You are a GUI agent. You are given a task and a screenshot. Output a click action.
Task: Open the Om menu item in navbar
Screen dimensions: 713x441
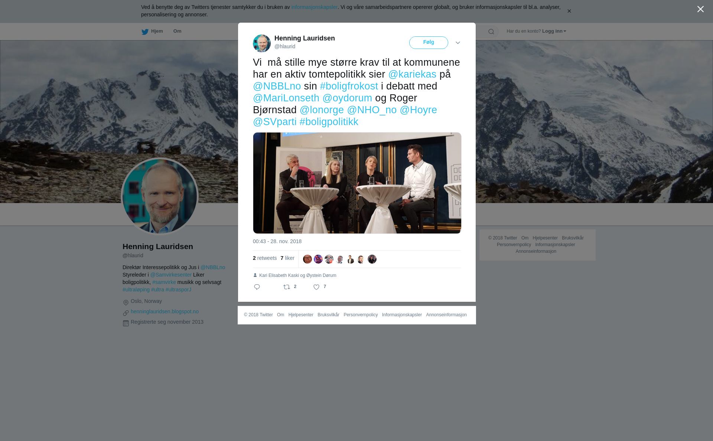pyautogui.click(x=177, y=31)
